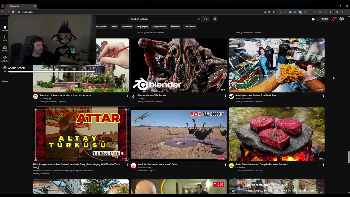Click the Benzersiz bir karton ev title
350x197 pixels.
pyautogui.click(x=65, y=95)
